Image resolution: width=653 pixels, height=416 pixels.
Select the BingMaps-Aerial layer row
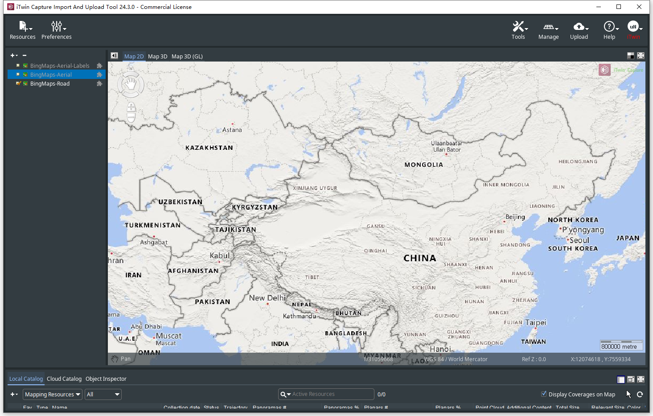(x=56, y=74)
